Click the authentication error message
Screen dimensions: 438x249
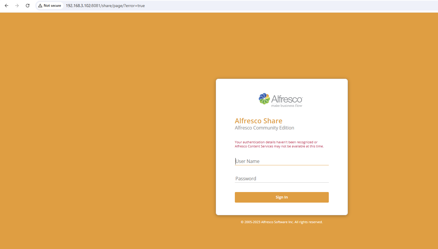[x=279, y=144]
